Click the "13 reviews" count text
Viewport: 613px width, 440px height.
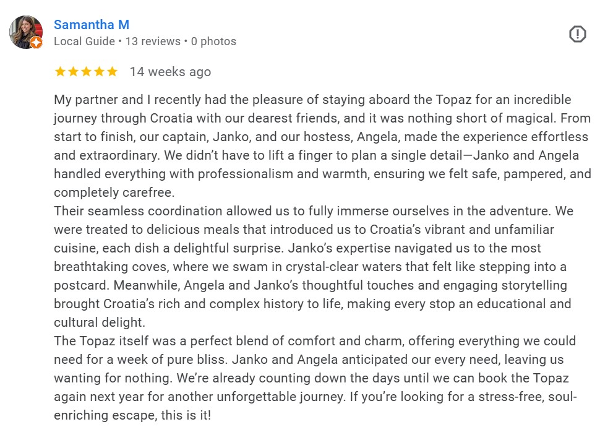click(x=153, y=41)
